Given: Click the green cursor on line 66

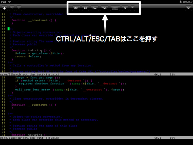Looking at the screenshot, I should coord(9,29).
